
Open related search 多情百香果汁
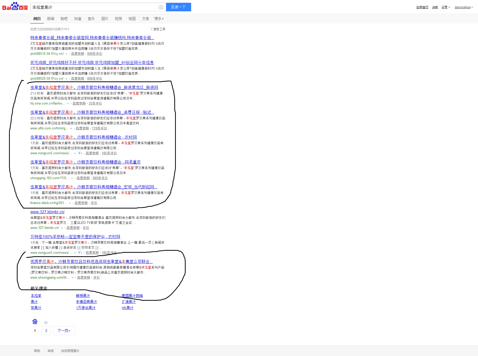pyautogui.click(x=87, y=302)
